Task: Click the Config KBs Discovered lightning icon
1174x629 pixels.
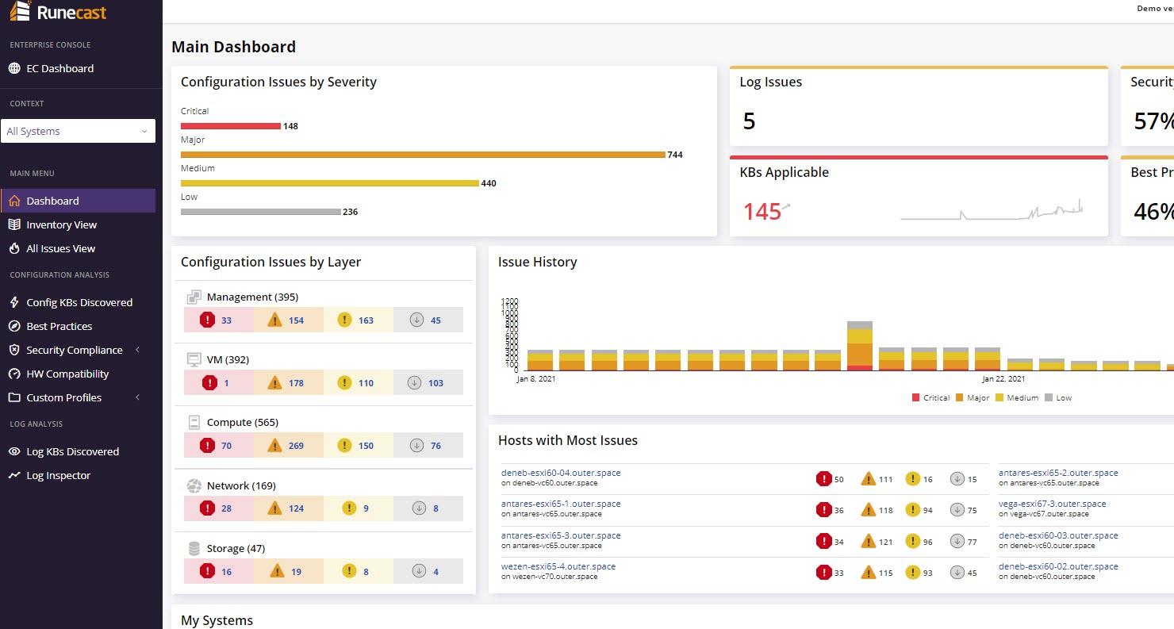Action: pyautogui.click(x=14, y=302)
